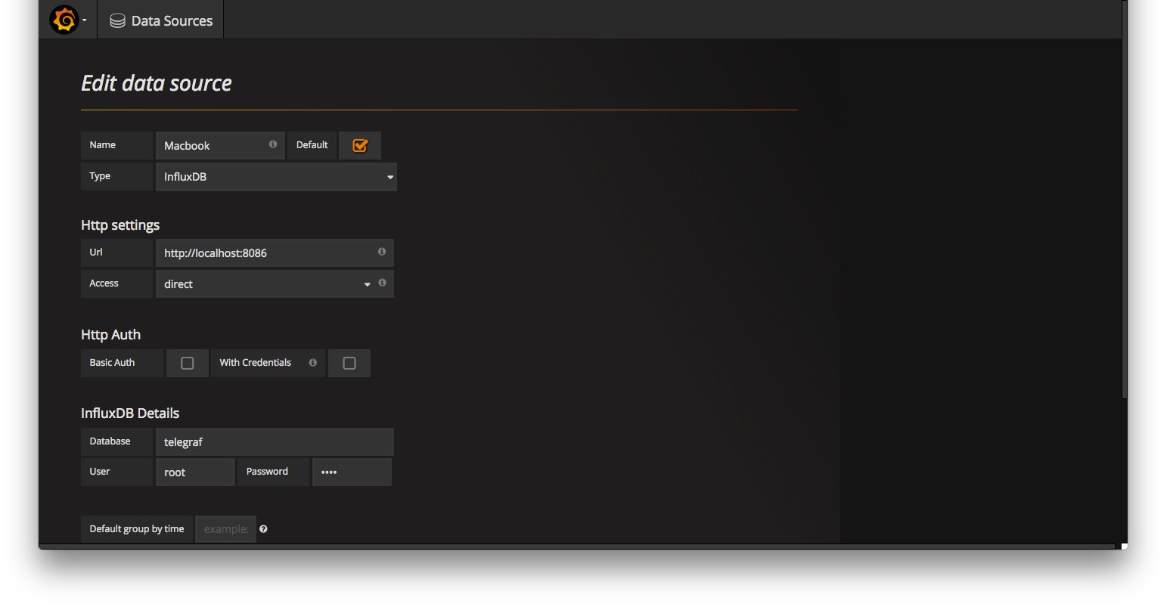This screenshot has height=610, width=1170.
Task: Edit the Name field containing Macbook
Action: click(x=220, y=145)
